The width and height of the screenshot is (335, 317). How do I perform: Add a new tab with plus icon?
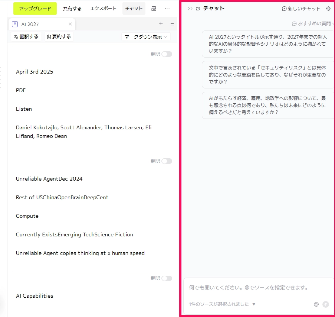161,24
